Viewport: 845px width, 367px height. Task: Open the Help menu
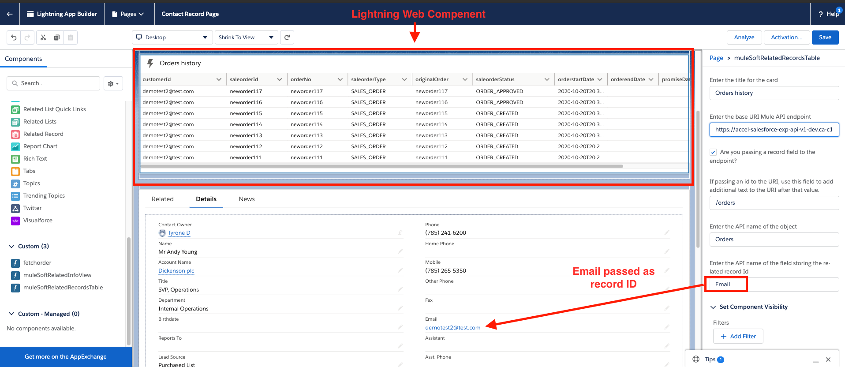coord(828,14)
